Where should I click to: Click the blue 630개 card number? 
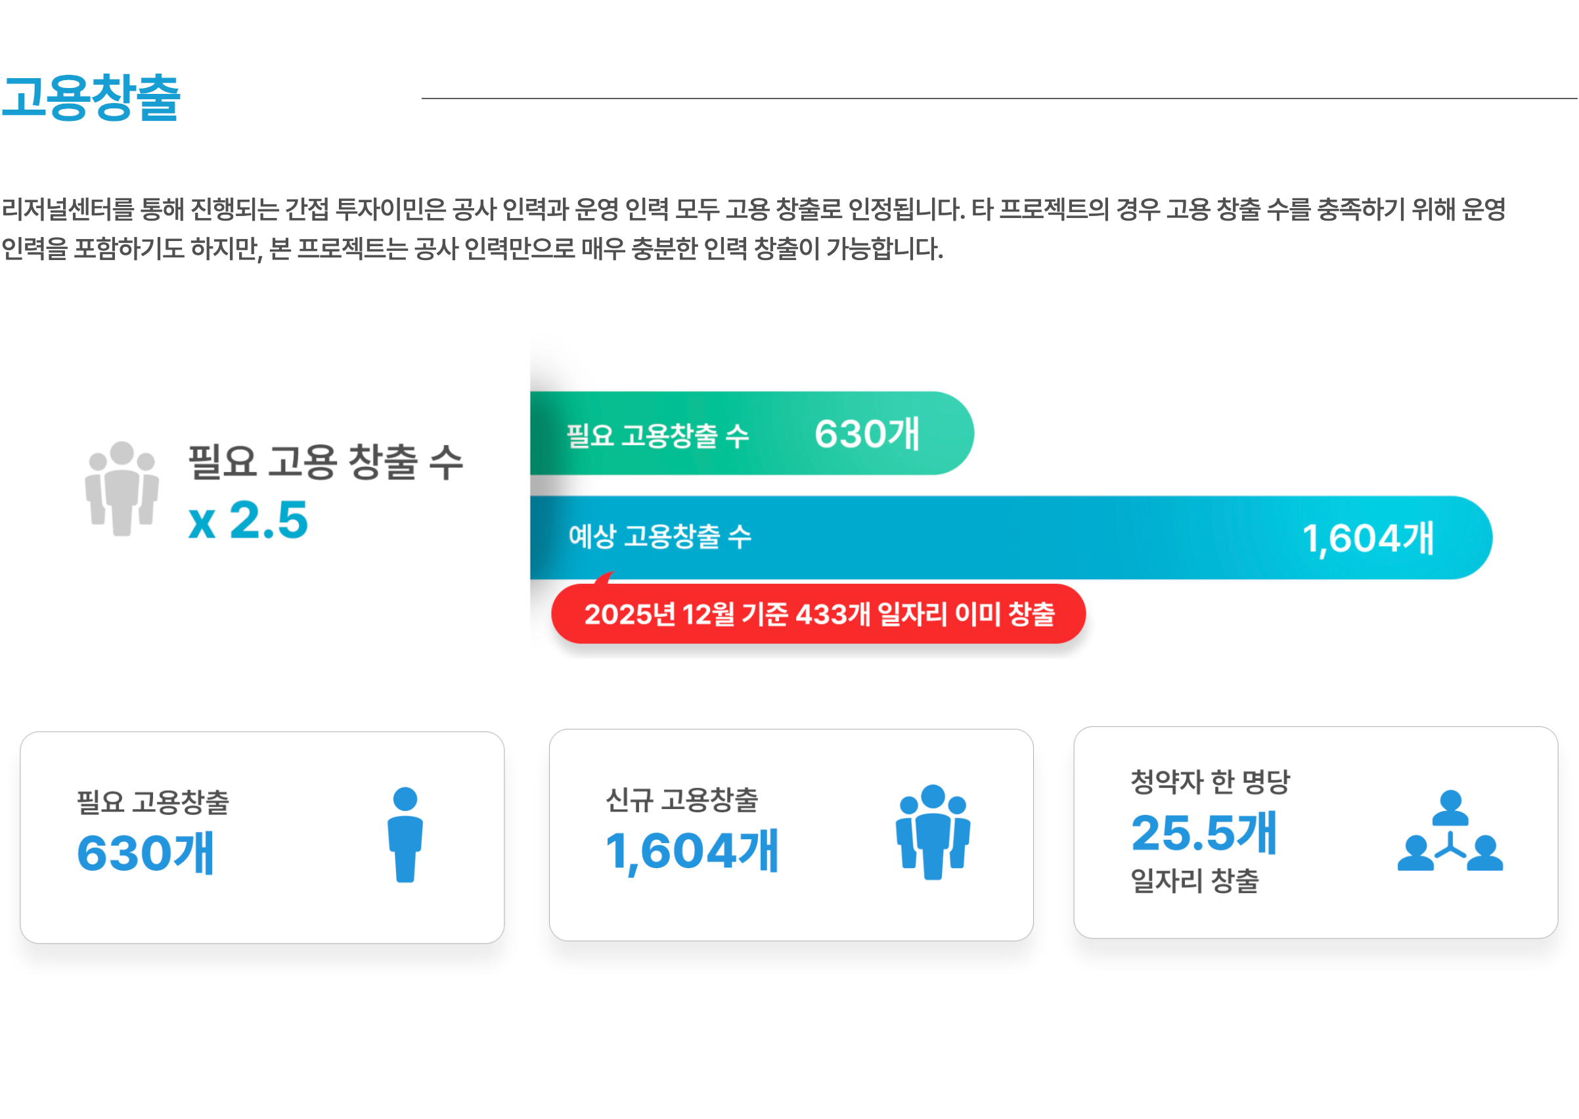(145, 854)
